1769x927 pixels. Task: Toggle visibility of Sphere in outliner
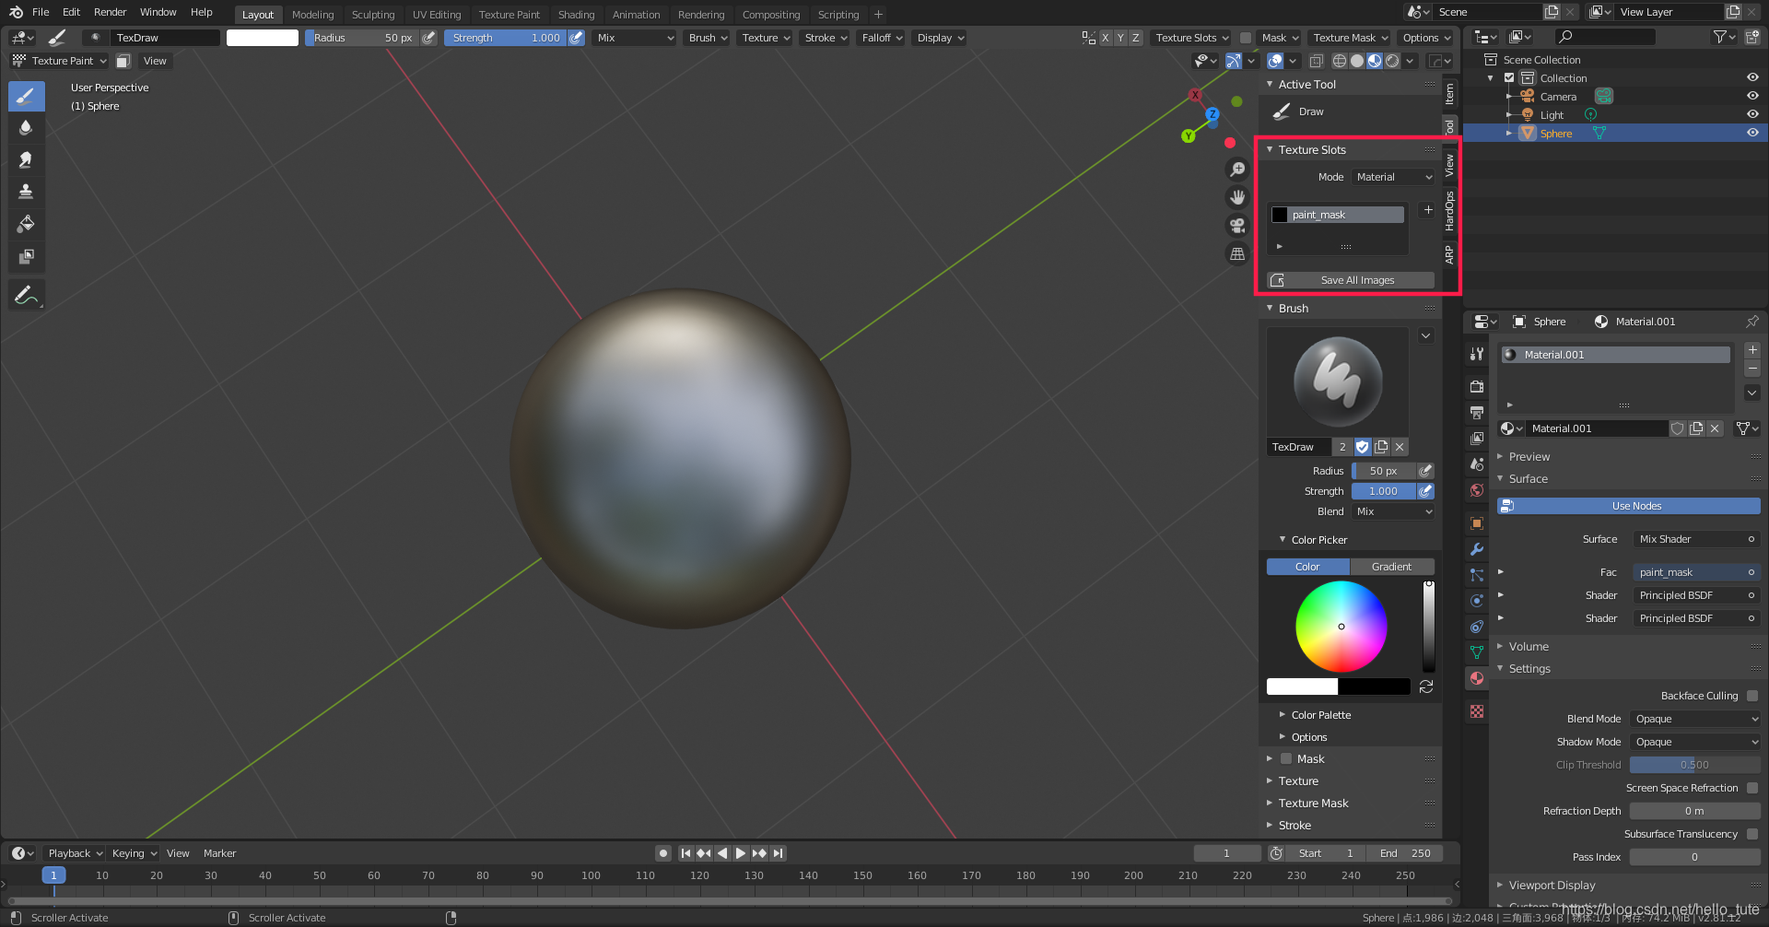(1752, 133)
